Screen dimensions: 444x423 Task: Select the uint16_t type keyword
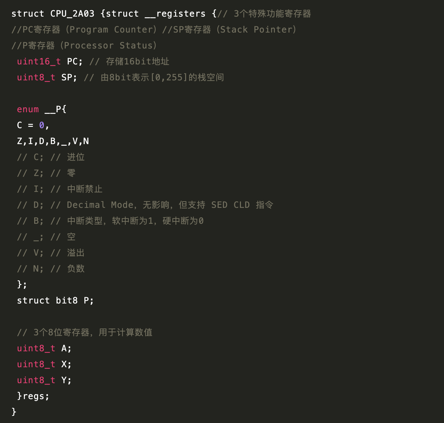tap(39, 61)
